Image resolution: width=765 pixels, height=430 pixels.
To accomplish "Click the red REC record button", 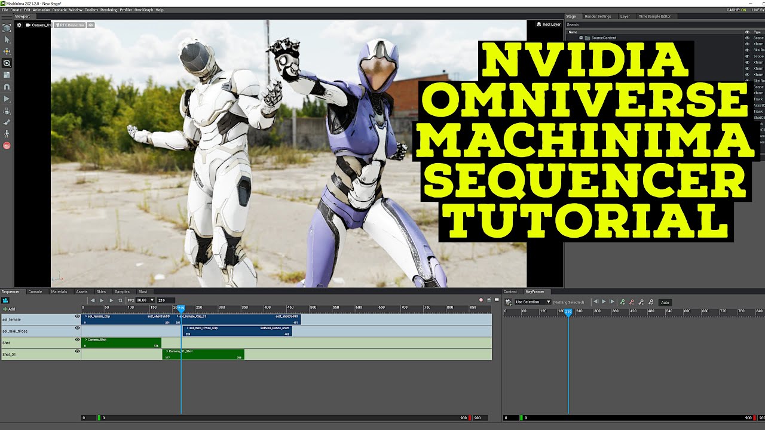I will (7, 145).
